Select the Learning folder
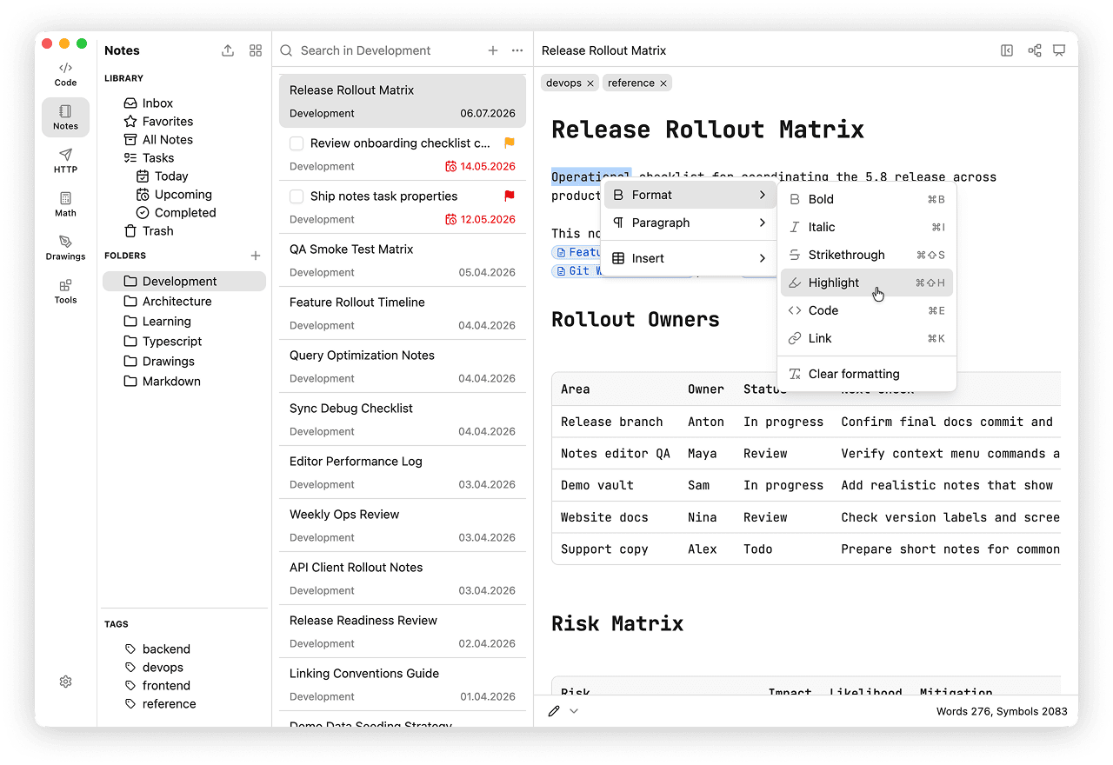 [184, 322]
